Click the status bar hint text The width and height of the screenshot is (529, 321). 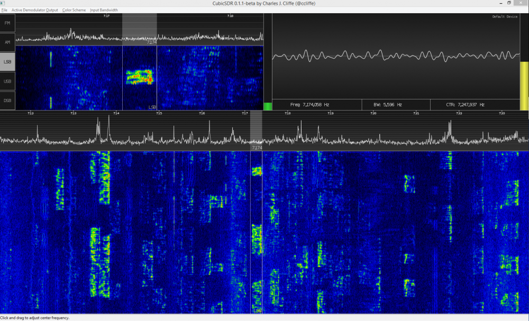click(35, 318)
